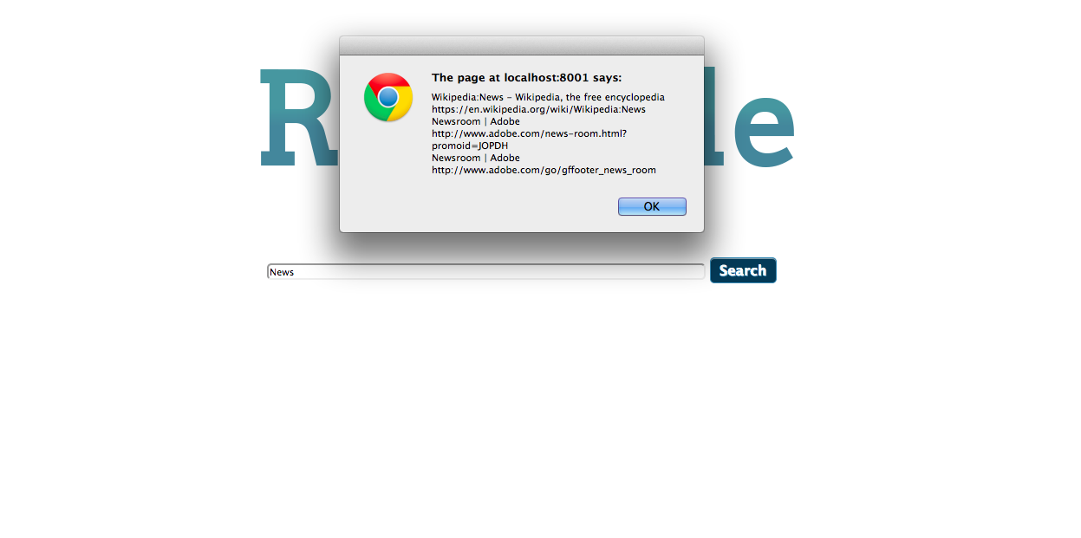Screen dimensions: 1081x538
Task: Select the adobe.com news-room.html URL line
Action: coord(529,133)
